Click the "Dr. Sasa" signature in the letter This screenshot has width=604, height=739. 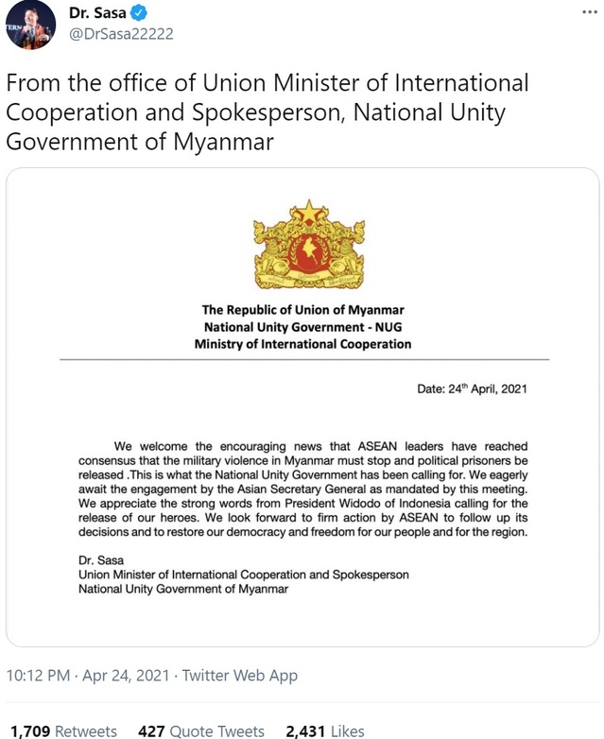pos(102,559)
